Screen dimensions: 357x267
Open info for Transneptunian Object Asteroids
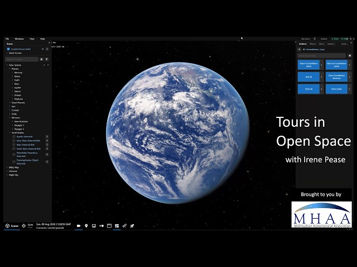click(47, 162)
